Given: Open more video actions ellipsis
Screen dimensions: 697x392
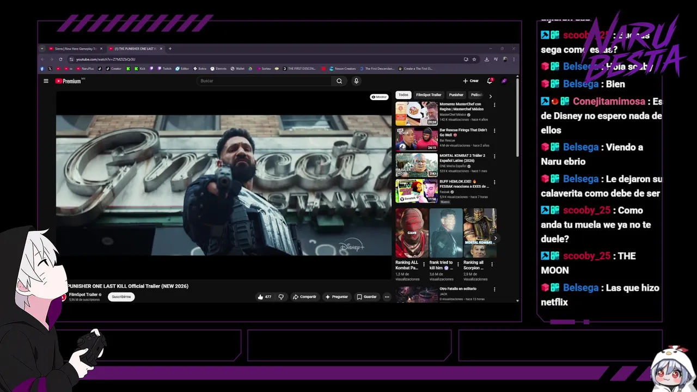Looking at the screenshot, I should (x=387, y=297).
